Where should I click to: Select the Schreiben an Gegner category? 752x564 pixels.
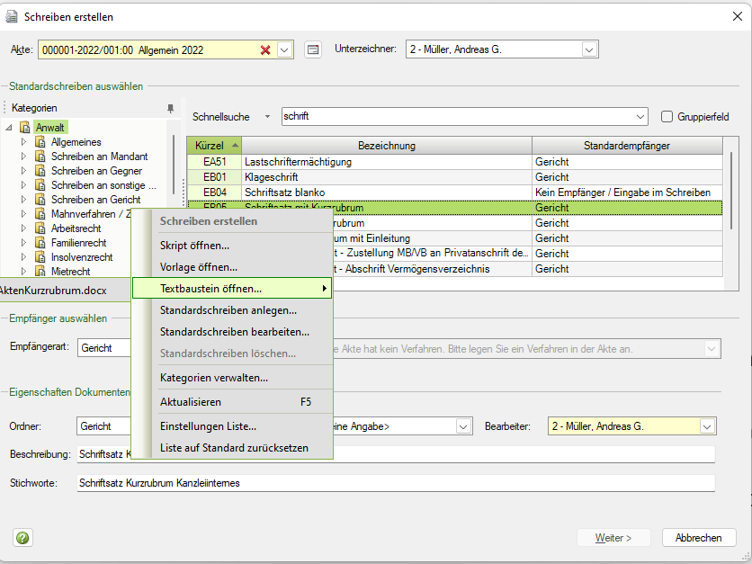(x=97, y=171)
